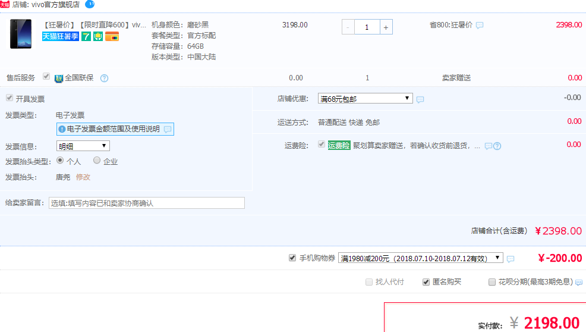The image size is (586, 332).
Task: Decrease quantity with the minus button
Action: (x=348, y=27)
